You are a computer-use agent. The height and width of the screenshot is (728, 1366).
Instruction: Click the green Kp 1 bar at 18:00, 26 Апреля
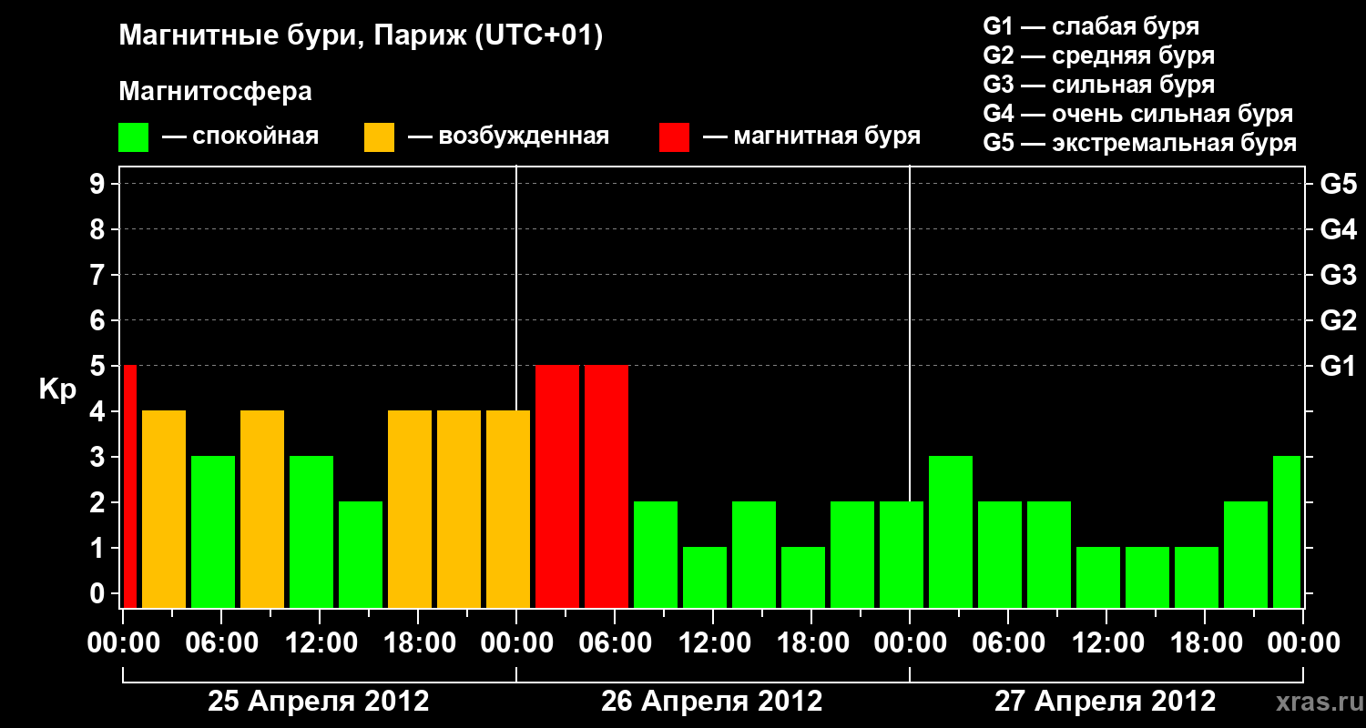tap(803, 577)
